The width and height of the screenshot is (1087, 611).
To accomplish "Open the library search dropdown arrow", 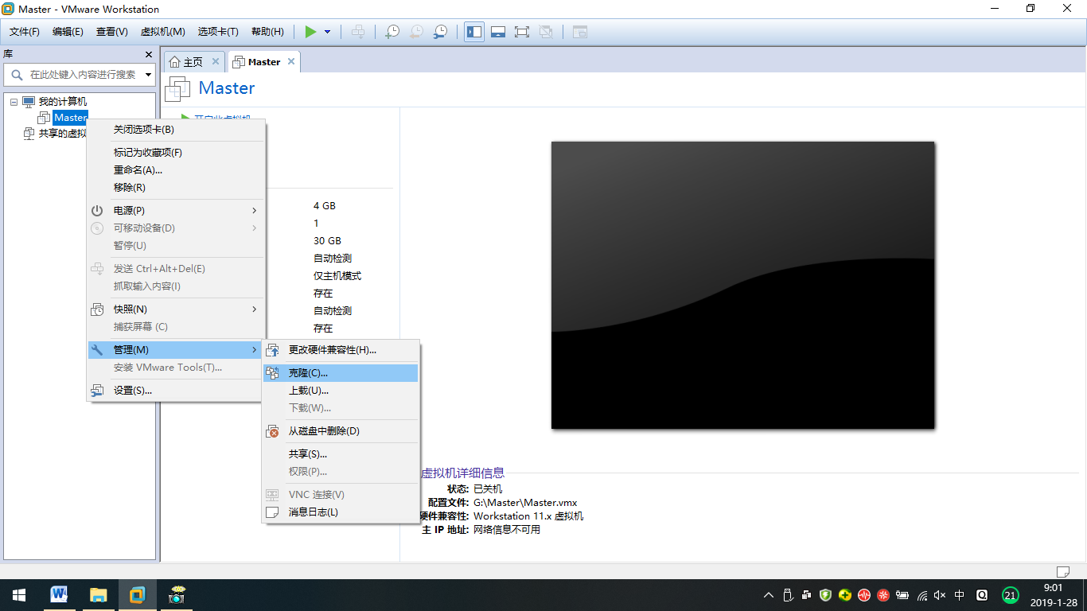I will pos(148,75).
